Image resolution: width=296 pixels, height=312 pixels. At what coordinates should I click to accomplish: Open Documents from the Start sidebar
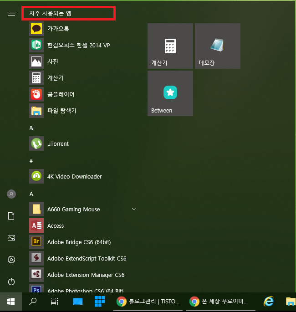(x=11, y=216)
